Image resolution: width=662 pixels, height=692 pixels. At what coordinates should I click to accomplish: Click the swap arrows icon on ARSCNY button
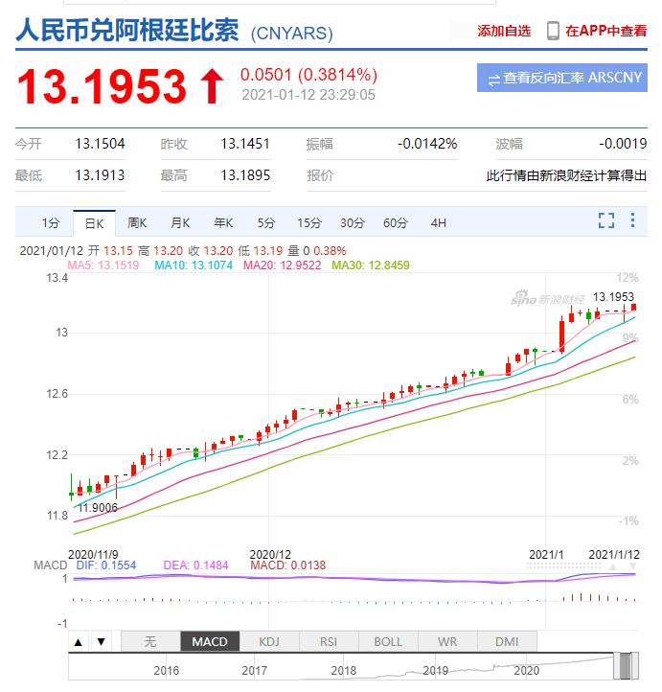494,79
